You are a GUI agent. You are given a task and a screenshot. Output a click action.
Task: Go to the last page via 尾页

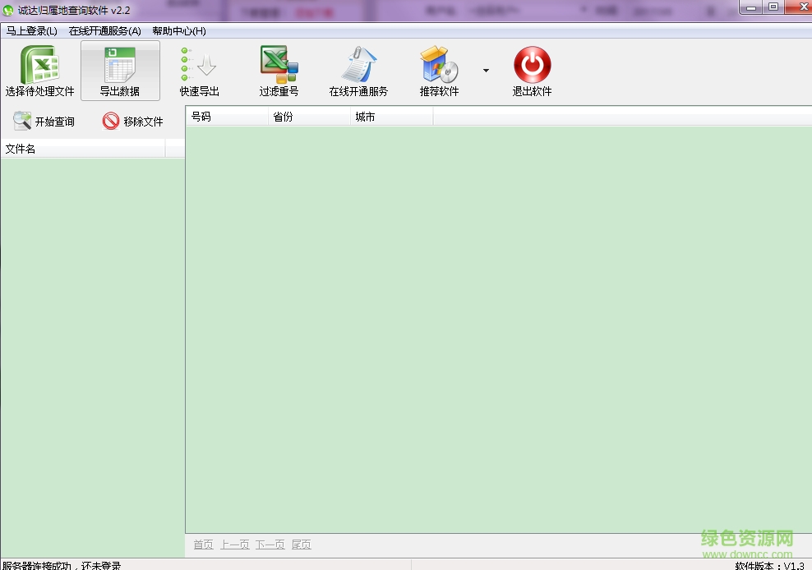tap(301, 545)
